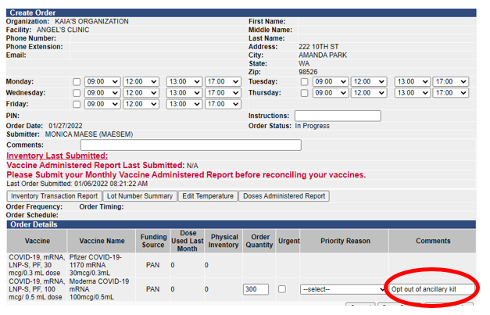Screen dimensions: 490x315
Task: Enable the Monday delivery checkbox
Action: tap(77, 82)
